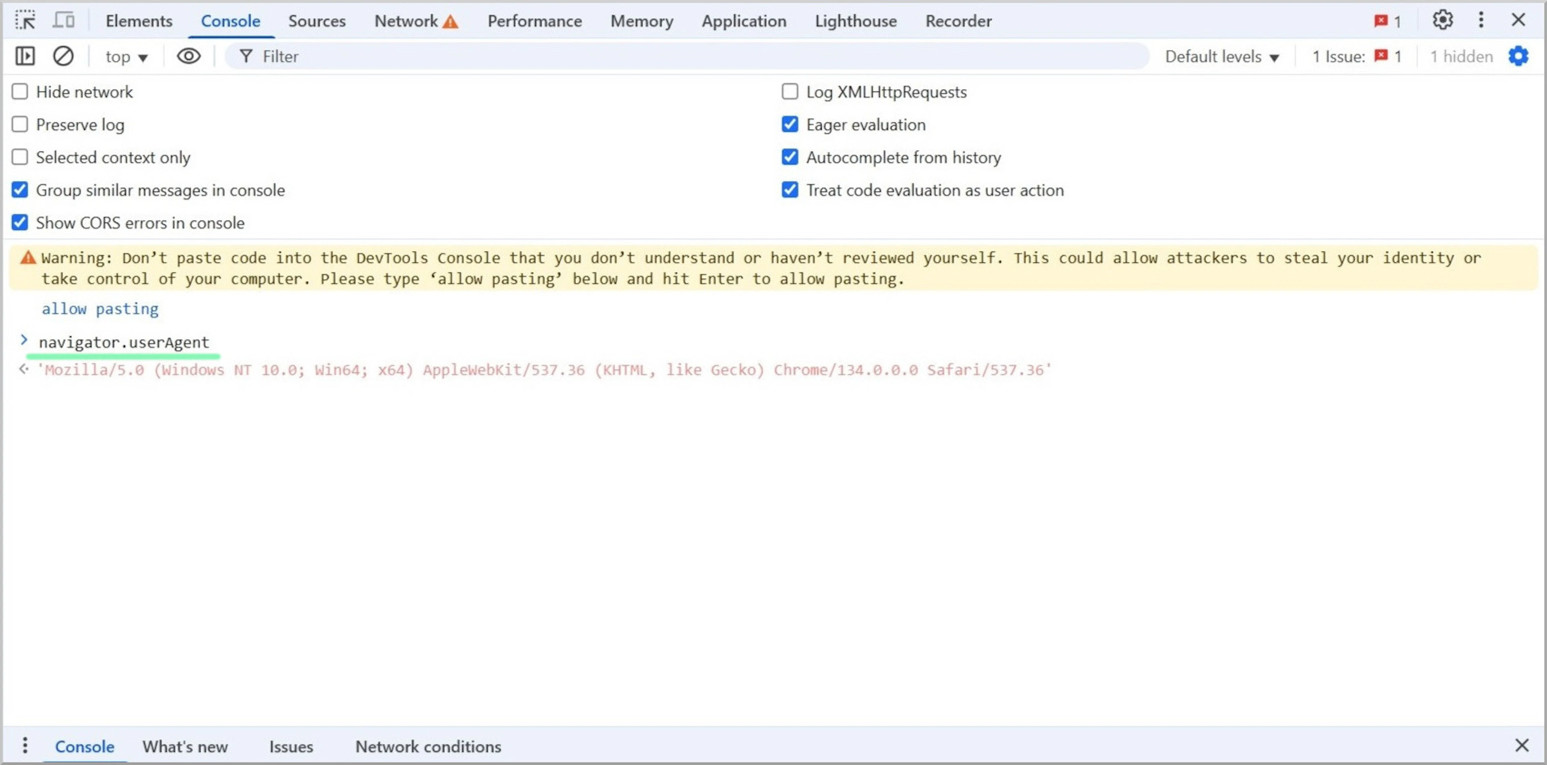Click the 1 hidden messages label

pos(1461,56)
